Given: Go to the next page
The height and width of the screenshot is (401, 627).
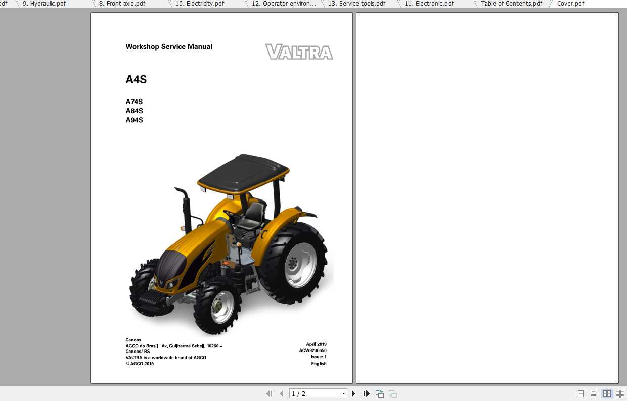Looking at the screenshot, I should (354, 394).
